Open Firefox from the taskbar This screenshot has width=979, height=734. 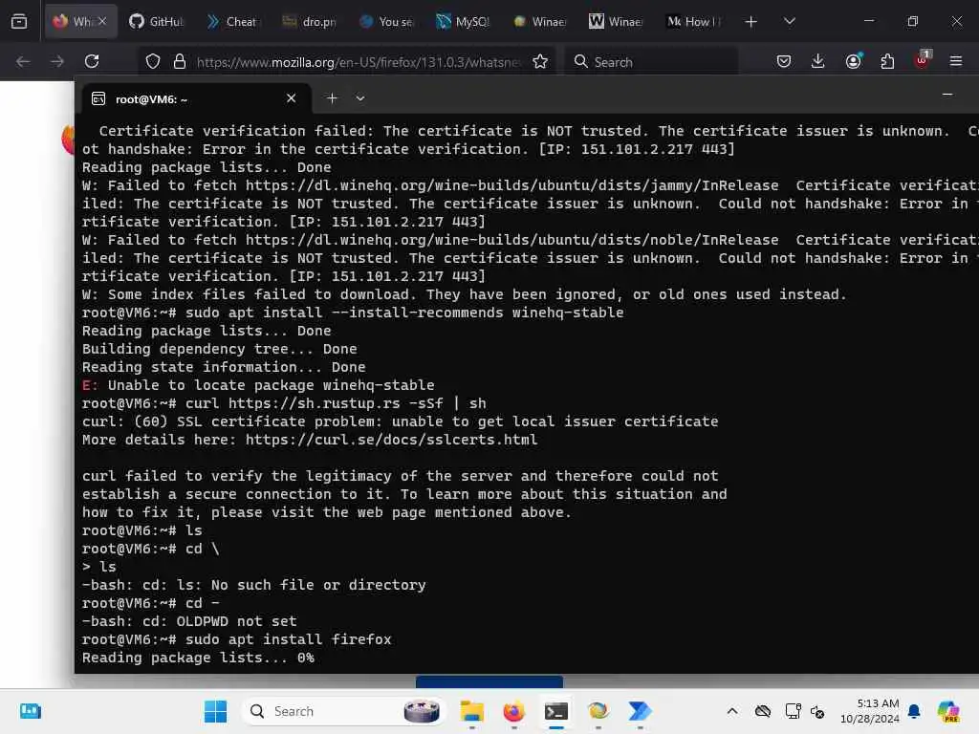pyautogui.click(x=513, y=711)
